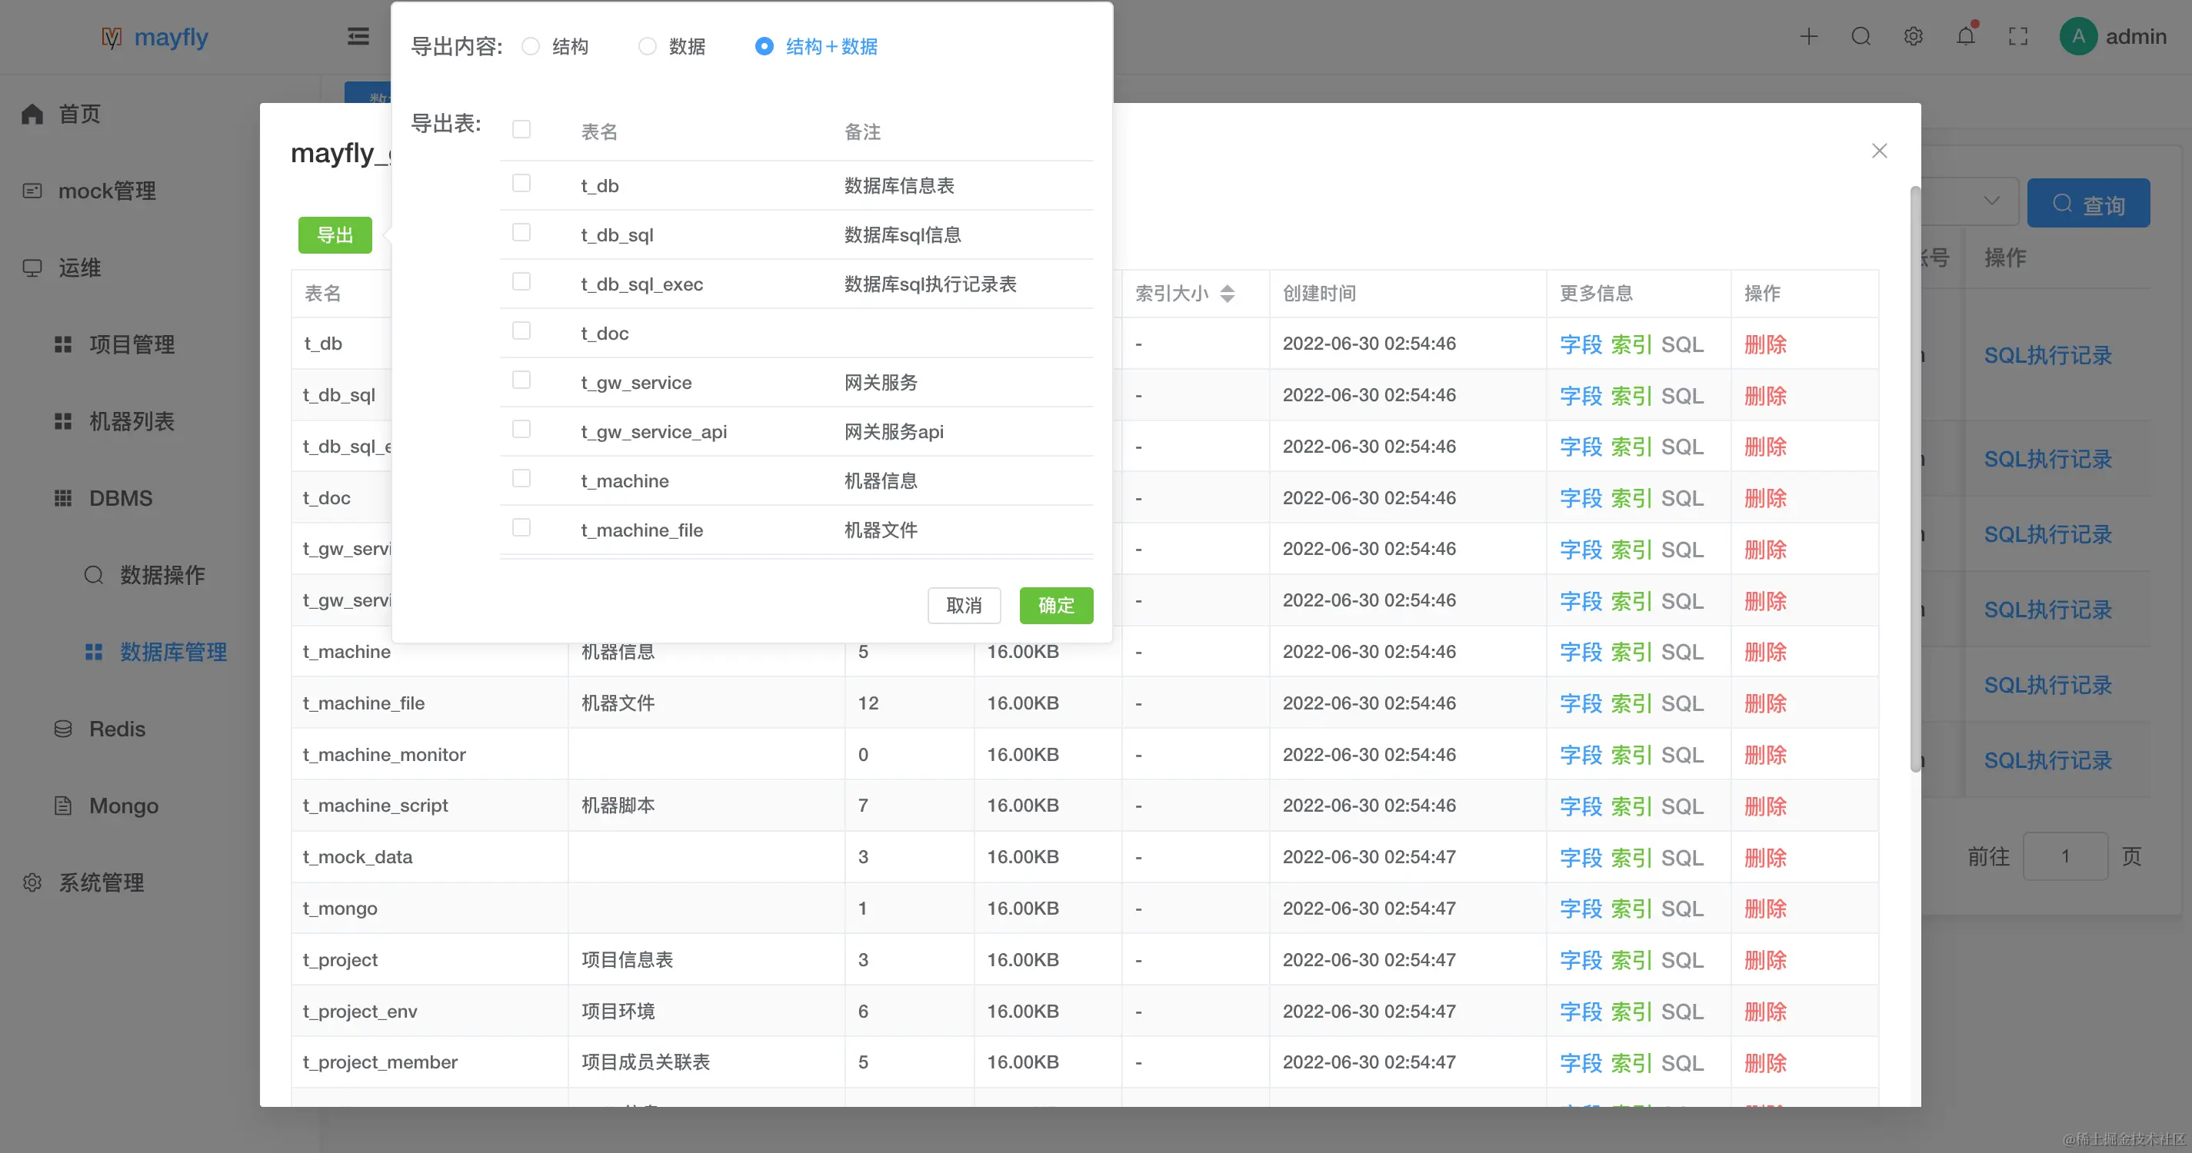Open search via magnifier icon in header
2192x1153 pixels.
pos(1861,37)
